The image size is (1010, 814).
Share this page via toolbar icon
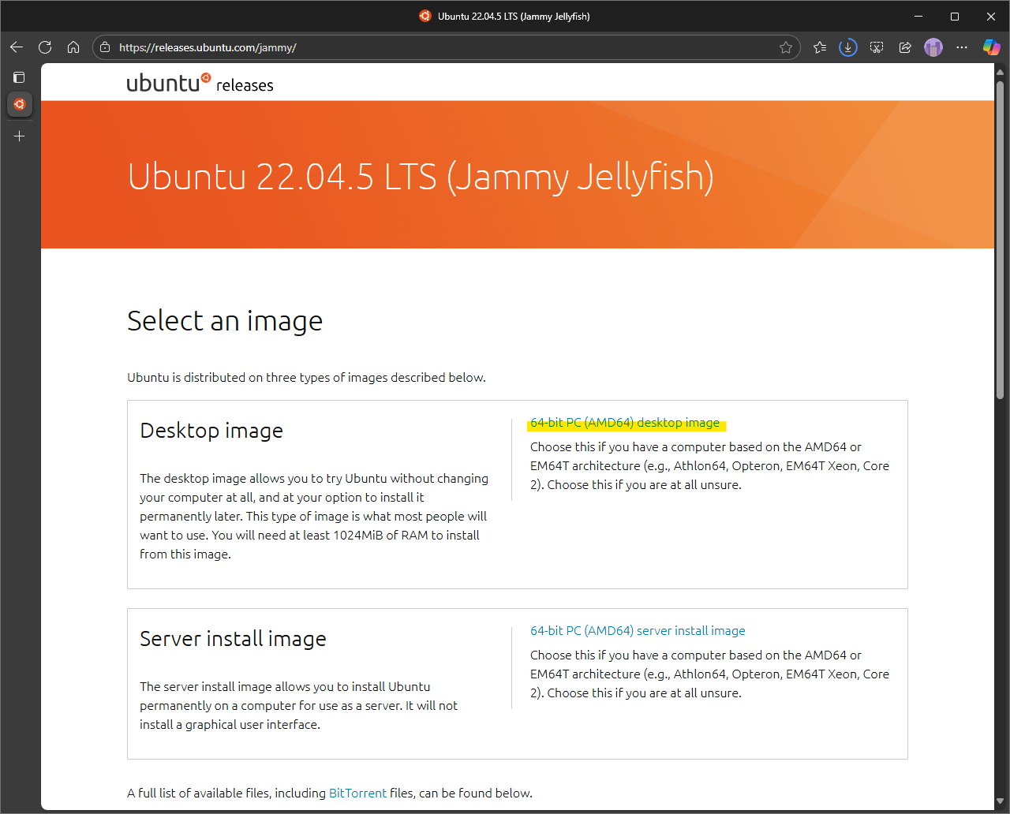point(905,47)
